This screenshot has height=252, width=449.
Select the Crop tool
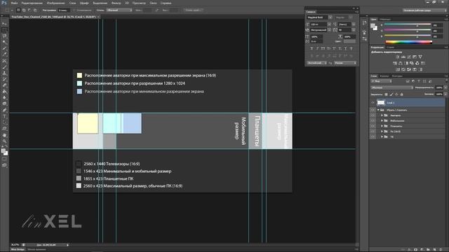click(x=4, y=48)
